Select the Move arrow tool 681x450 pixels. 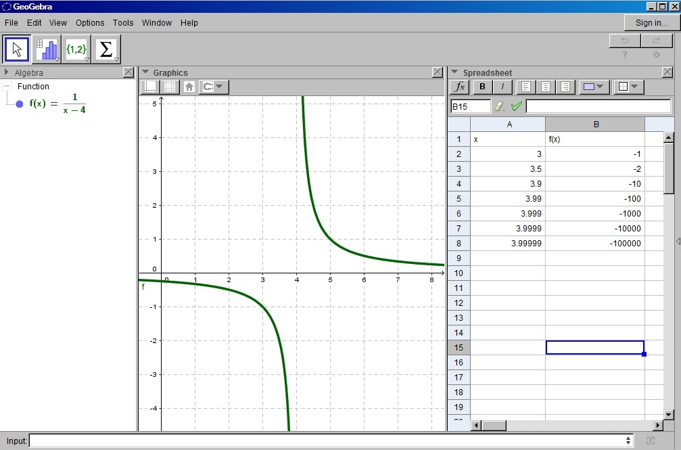pyautogui.click(x=17, y=49)
